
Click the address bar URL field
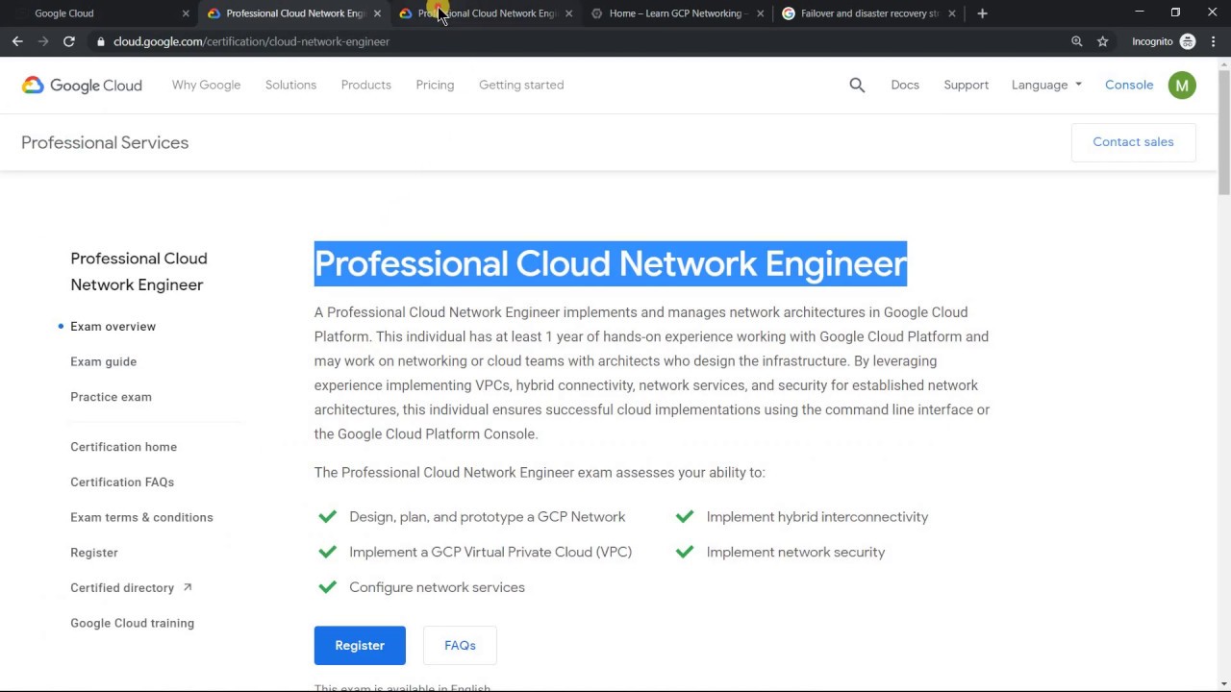click(x=577, y=41)
